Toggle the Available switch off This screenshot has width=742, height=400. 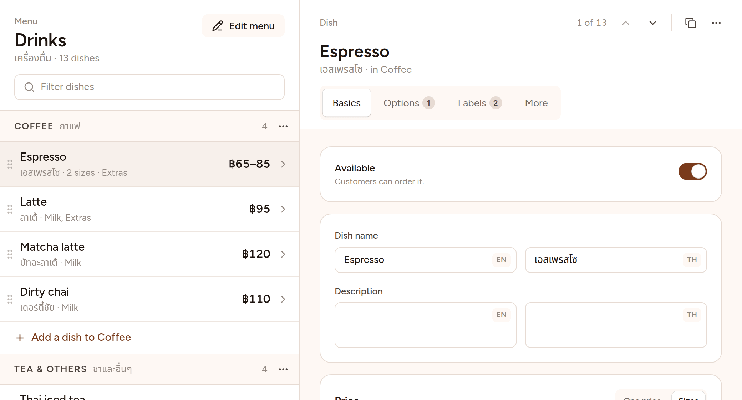[x=692, y=171]
